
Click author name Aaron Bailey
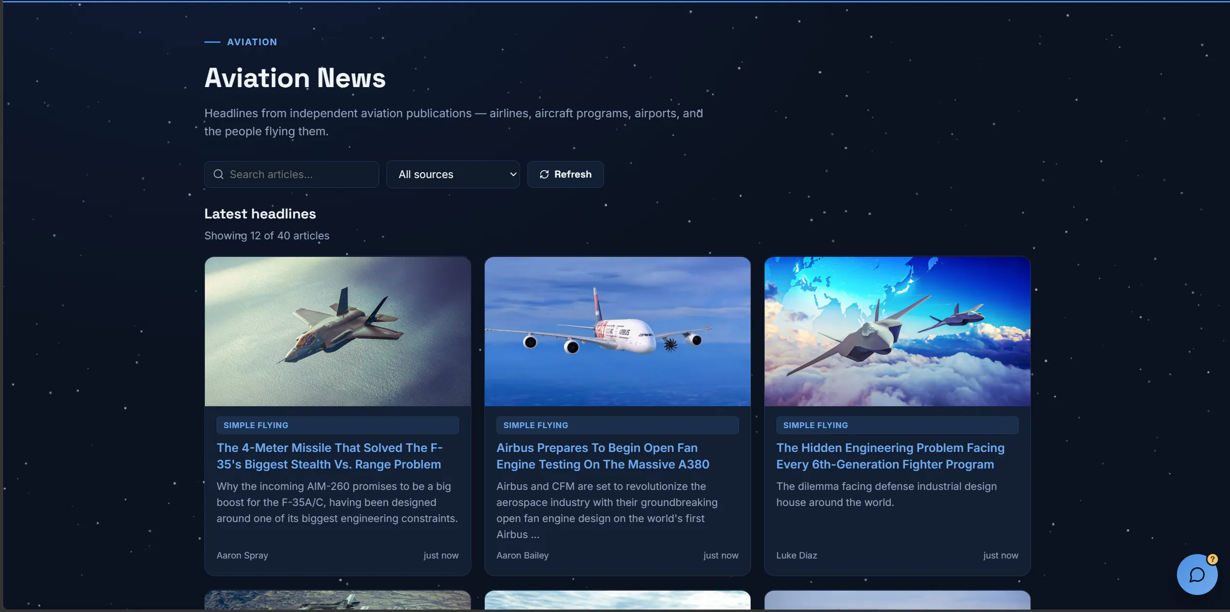(522, 555)
